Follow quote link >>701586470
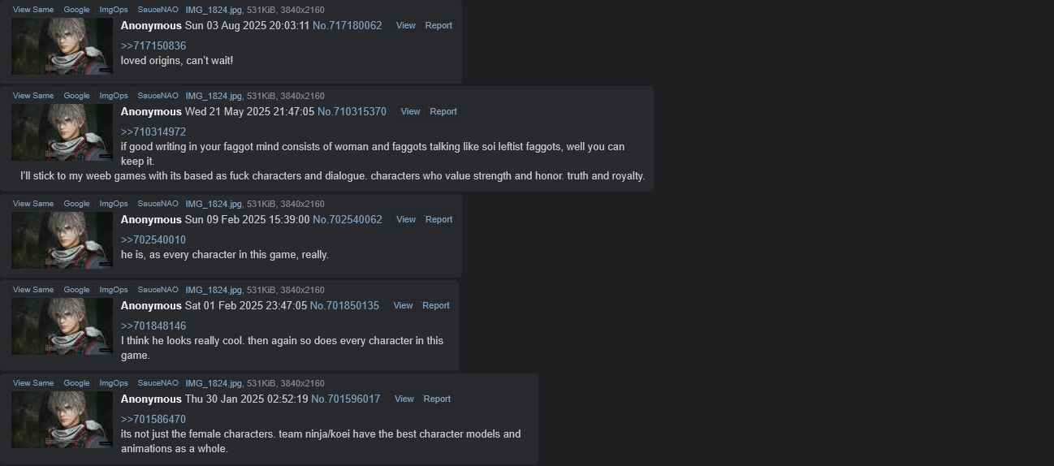The height and width of the screenshot is (466, 1054). (x=153, y=420)
